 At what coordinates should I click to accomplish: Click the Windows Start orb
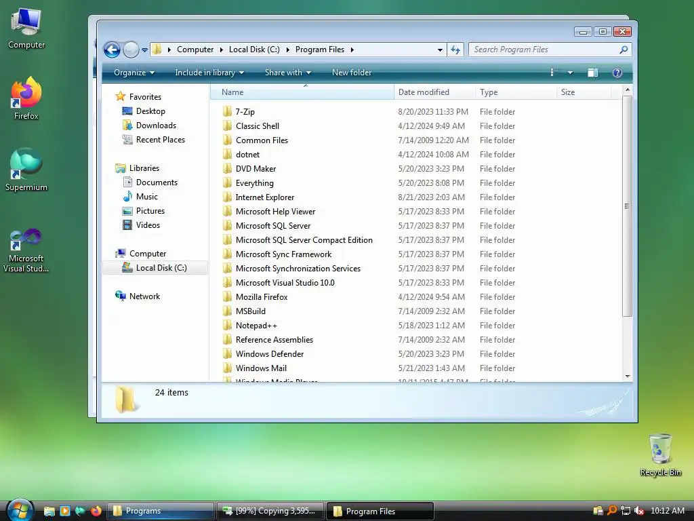(x=20, y=509)
